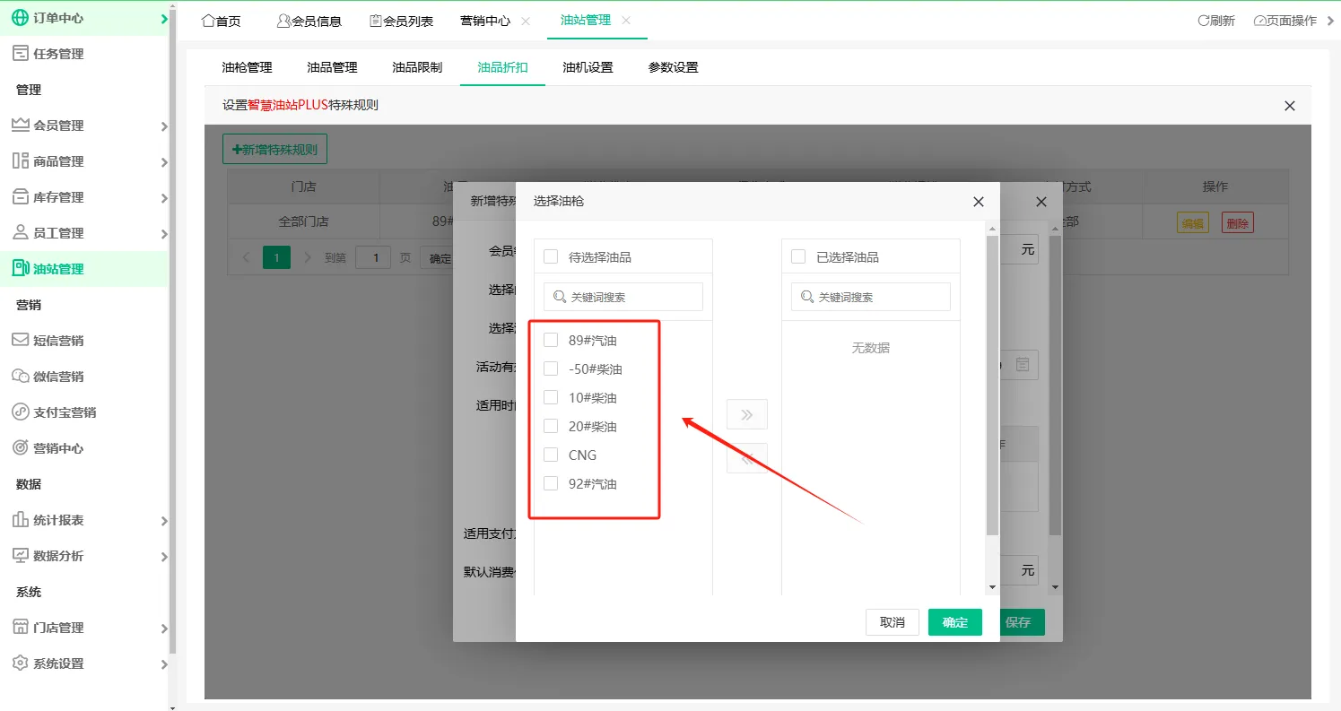The width and height of the screenshot is (1341, 711).
Task: Click the magnifier in 待选择油品 search
Action: pos(560,297)
